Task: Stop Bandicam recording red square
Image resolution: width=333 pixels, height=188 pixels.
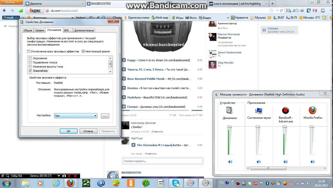Action: pos(76,176)
